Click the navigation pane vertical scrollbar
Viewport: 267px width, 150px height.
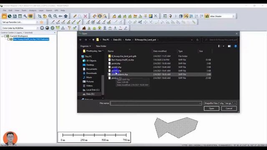(103, 85)
